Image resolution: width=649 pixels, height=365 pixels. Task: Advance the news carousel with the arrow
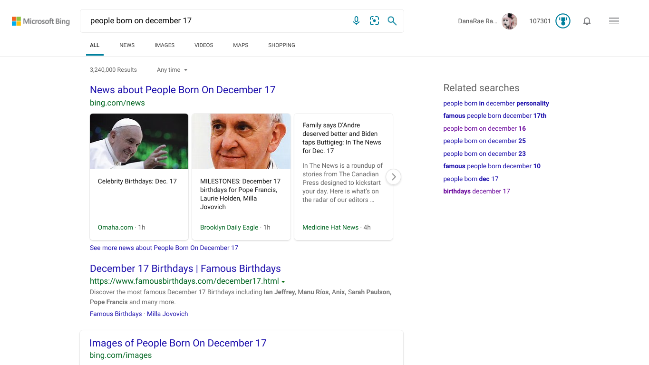coord(393,177)
